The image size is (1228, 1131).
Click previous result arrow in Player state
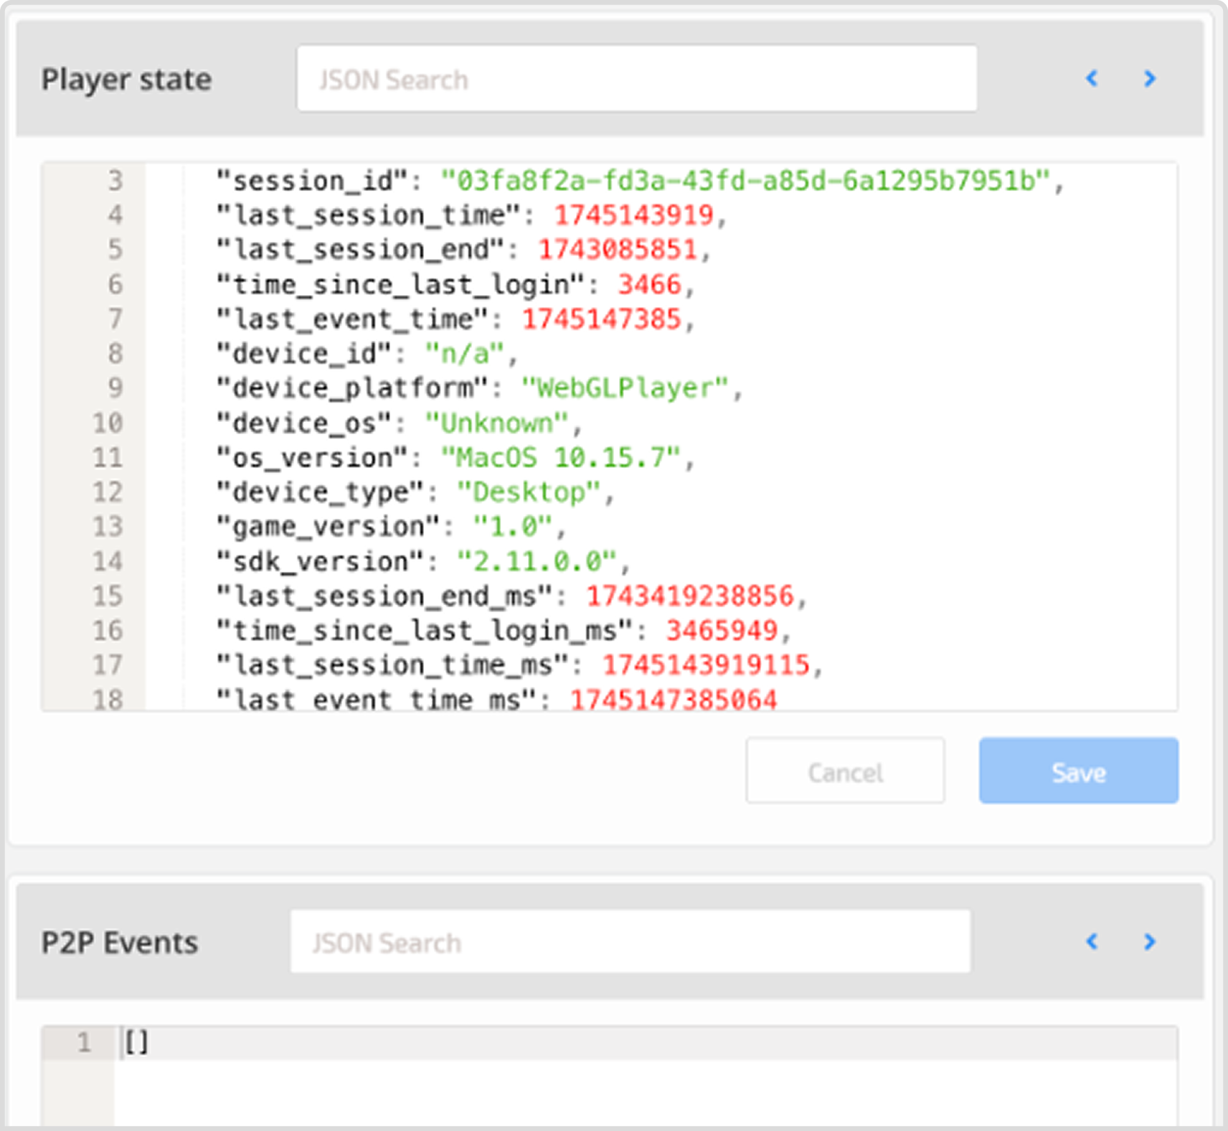click(1092, 78)
